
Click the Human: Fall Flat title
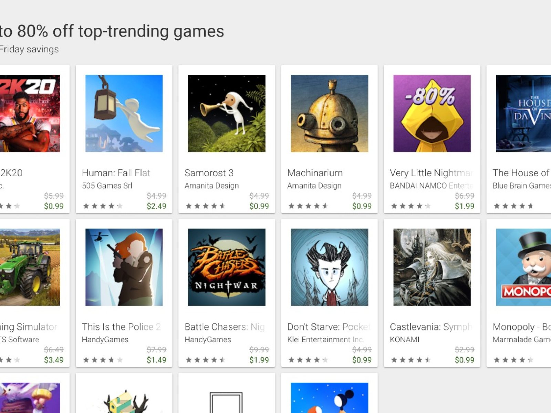pyautogui.click(x=116, y=173)
